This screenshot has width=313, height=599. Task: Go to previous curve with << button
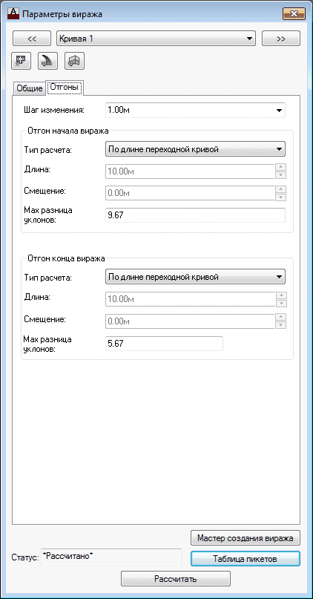coord(32,39)
